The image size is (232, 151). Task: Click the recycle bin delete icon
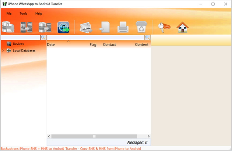coord(141,27)
